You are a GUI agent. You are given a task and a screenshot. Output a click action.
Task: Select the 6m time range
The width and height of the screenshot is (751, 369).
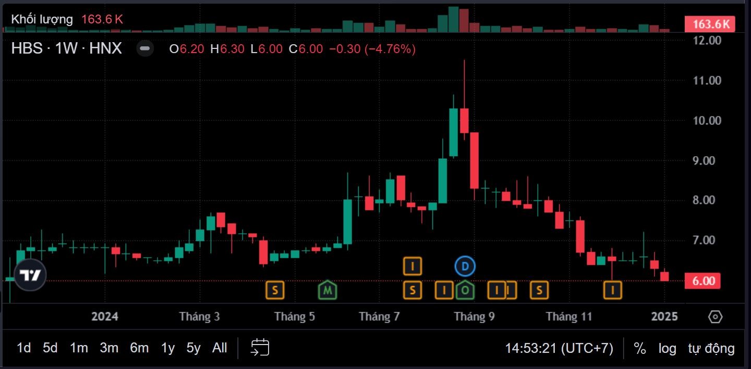point(139,348)
